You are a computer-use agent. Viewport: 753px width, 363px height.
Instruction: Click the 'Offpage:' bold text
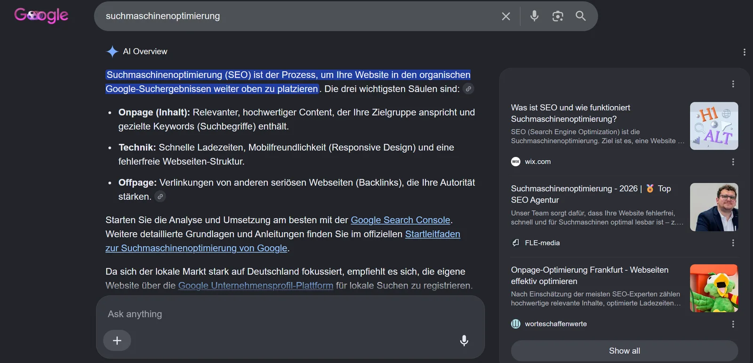(x=137, y=182)
